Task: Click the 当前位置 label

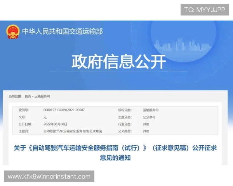Action: click(x=16, y=96)
